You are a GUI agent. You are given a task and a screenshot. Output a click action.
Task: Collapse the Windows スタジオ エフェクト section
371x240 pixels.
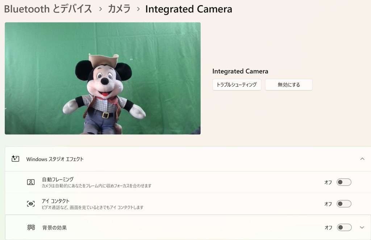click(x=362, y=159)
